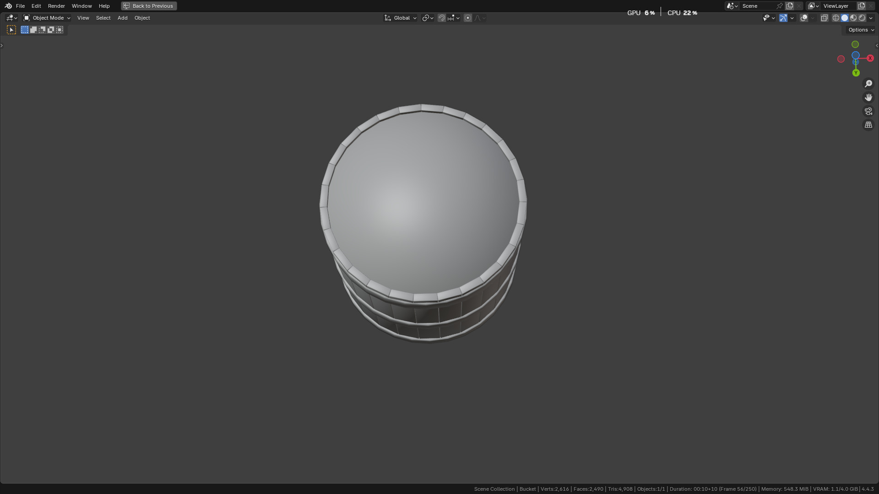Open the viewport Select menu
The width and height of the screenshot is (879, 494).
(103, 18)
